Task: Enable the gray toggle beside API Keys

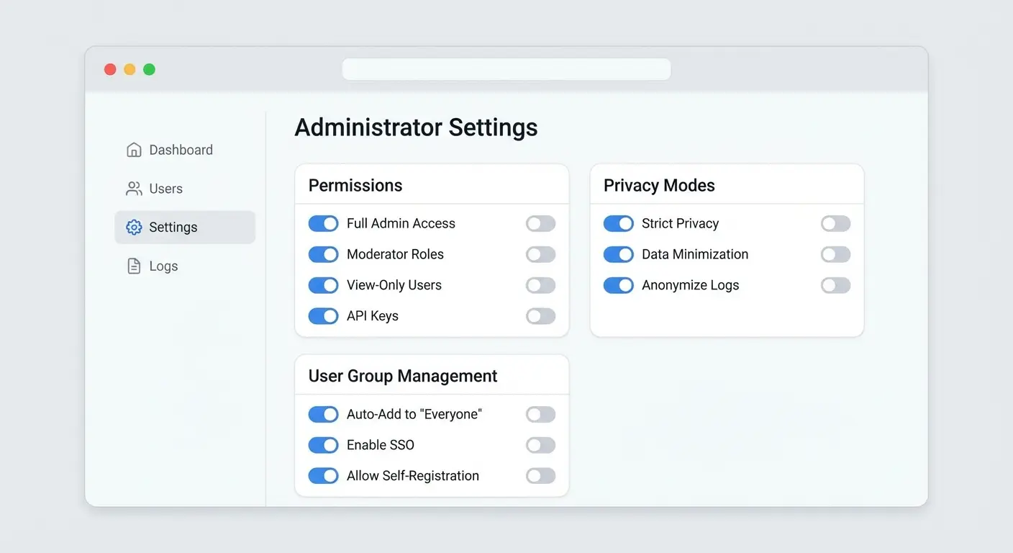Action: [x=540, y=315]
